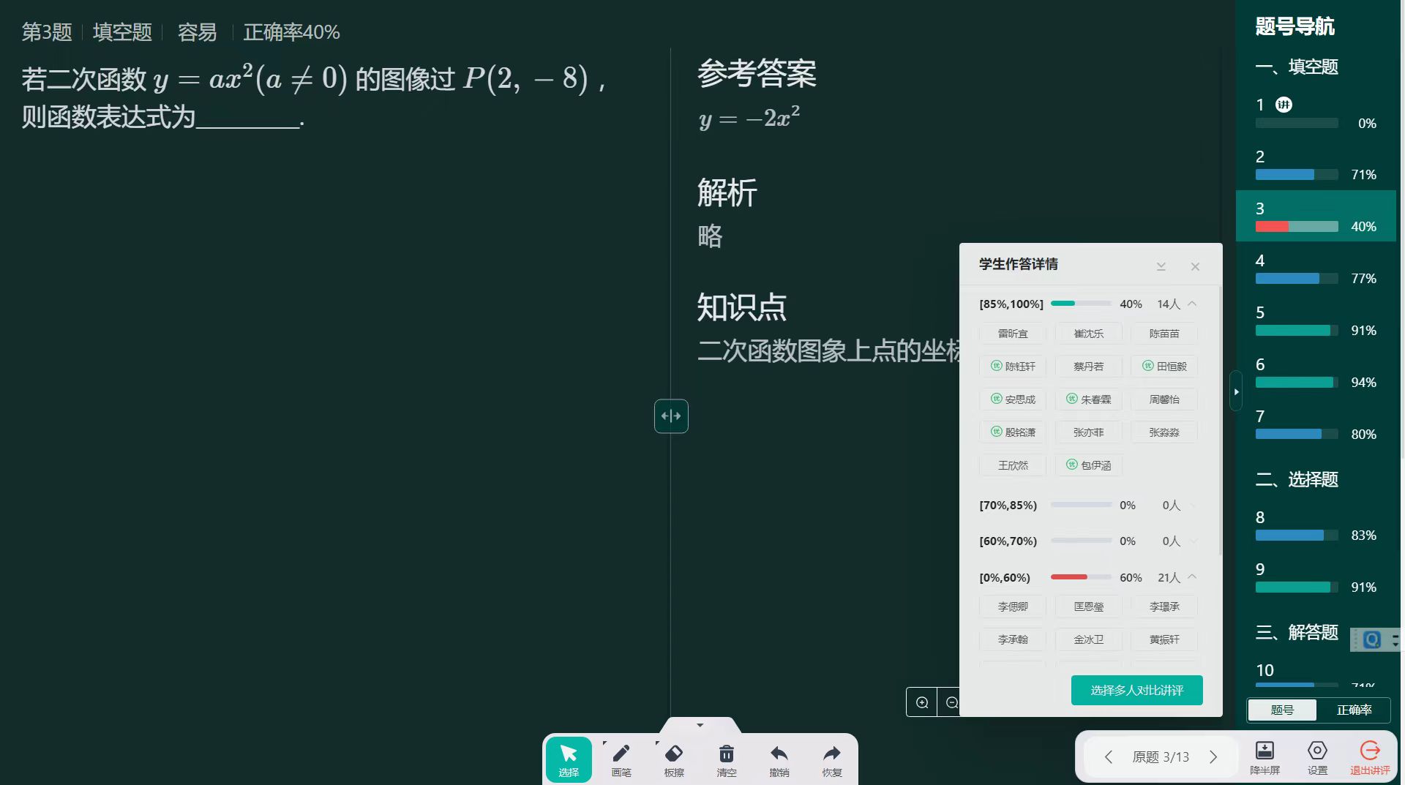This screenshot has height=785, width=1405.
Task: Exit review mode via 退出讲评
Action: (1370, 757)
